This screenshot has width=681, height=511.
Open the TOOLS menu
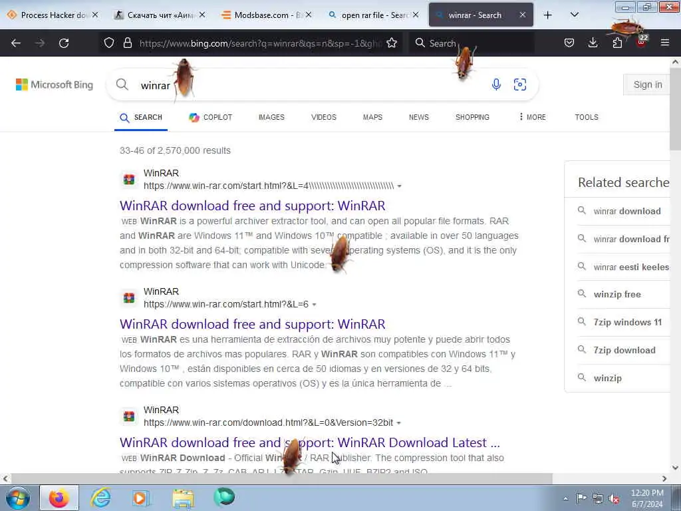[587, 117]
